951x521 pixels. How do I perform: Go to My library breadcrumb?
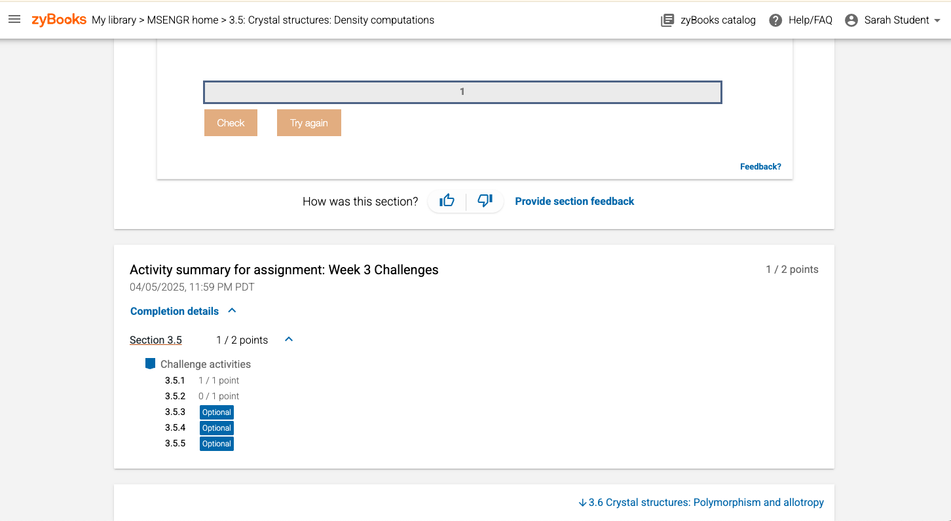pos(114,20)
